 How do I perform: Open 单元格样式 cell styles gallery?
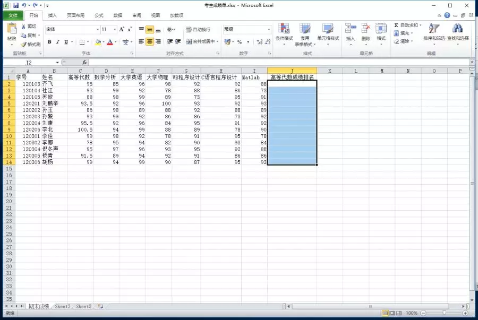(328, 34)
